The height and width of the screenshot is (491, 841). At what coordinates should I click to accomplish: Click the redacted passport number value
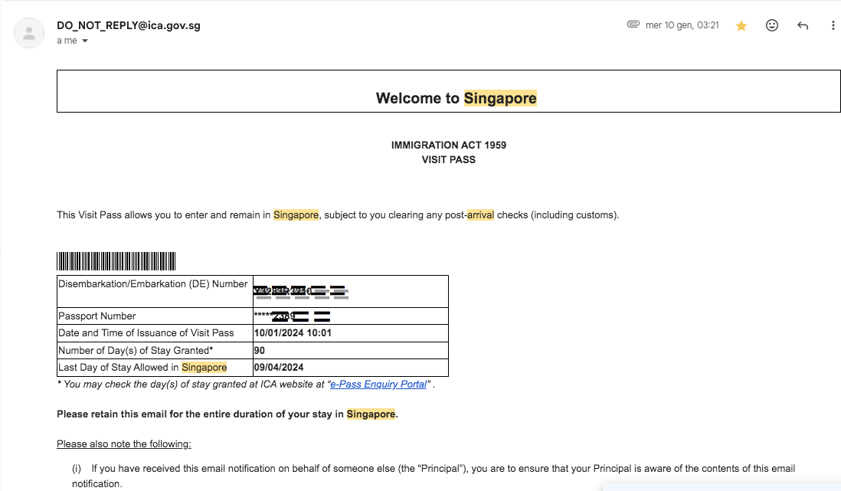(351, 316)
